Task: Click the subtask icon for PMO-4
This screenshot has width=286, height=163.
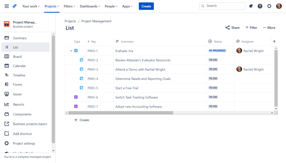Action: [x=81, y=79]
